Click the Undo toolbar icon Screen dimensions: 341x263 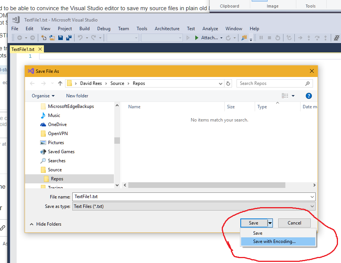point(80,38)
